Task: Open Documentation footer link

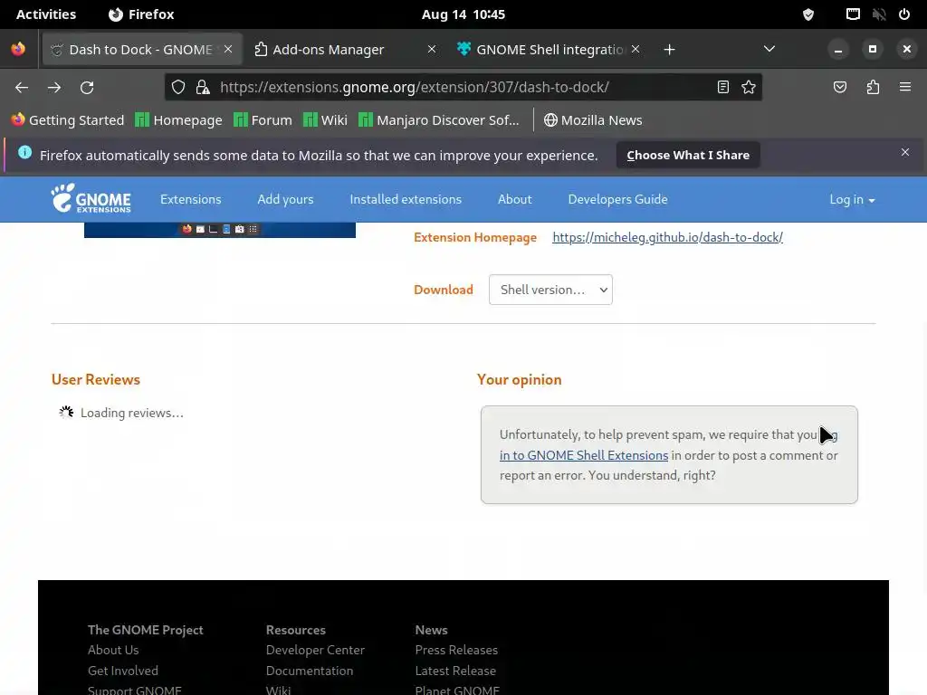Action: point(310,671)
